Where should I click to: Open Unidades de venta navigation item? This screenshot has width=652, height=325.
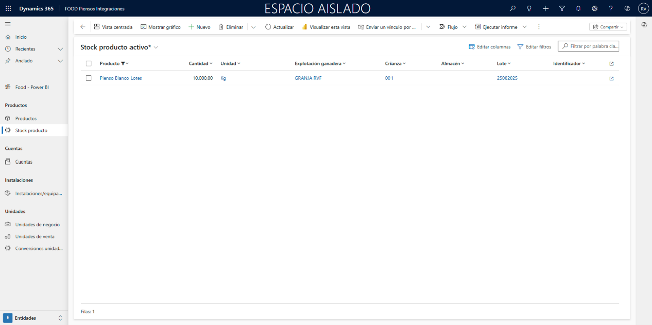click(34, 237)
